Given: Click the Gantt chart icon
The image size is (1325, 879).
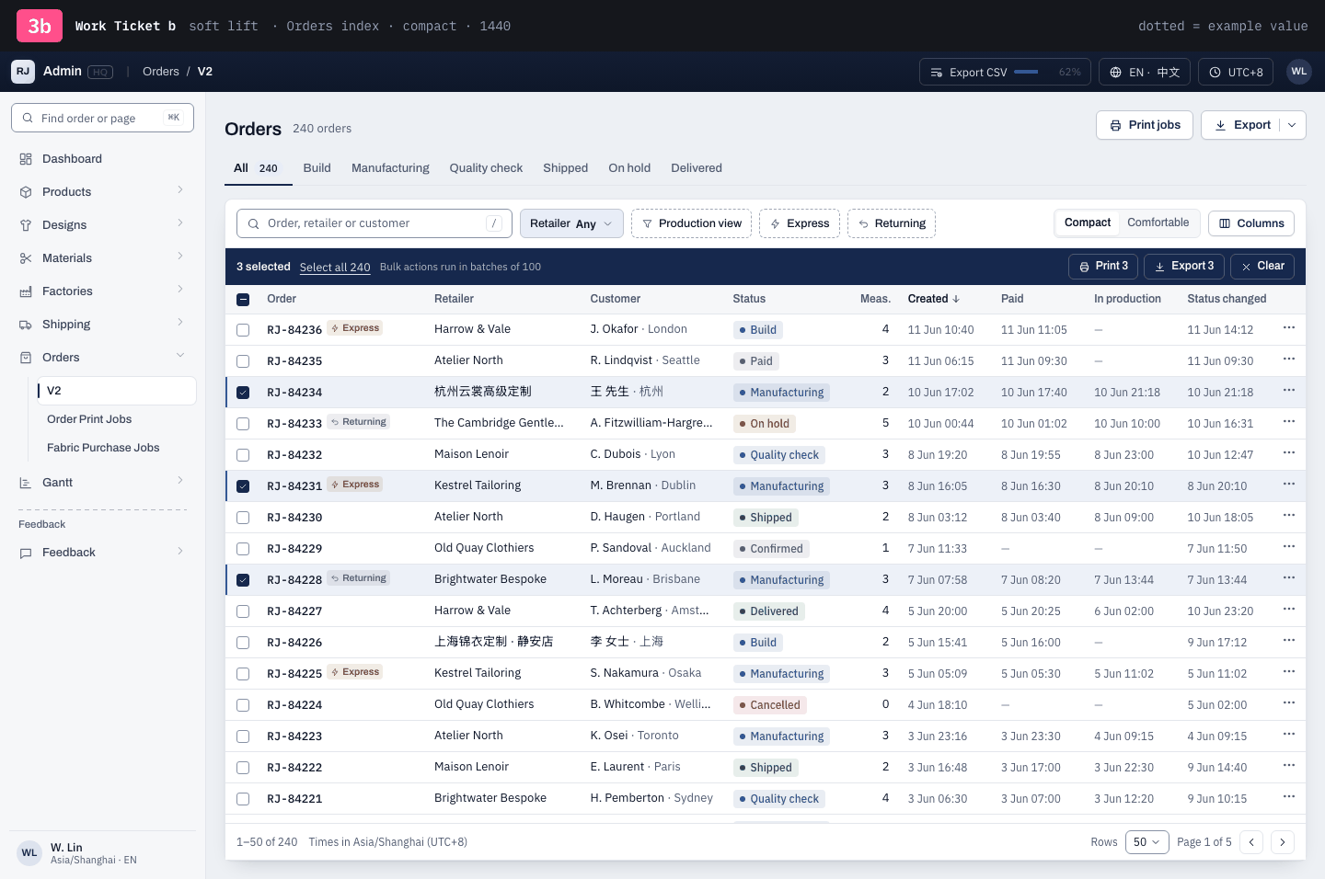Looking at the screenshot, I should pos(26,483).
